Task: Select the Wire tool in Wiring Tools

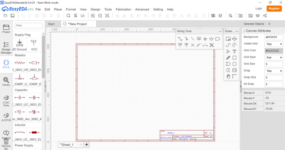Action: tap(180, 39)
